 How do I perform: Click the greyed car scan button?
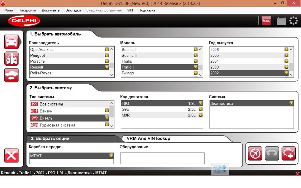click(x=272, y=153)
